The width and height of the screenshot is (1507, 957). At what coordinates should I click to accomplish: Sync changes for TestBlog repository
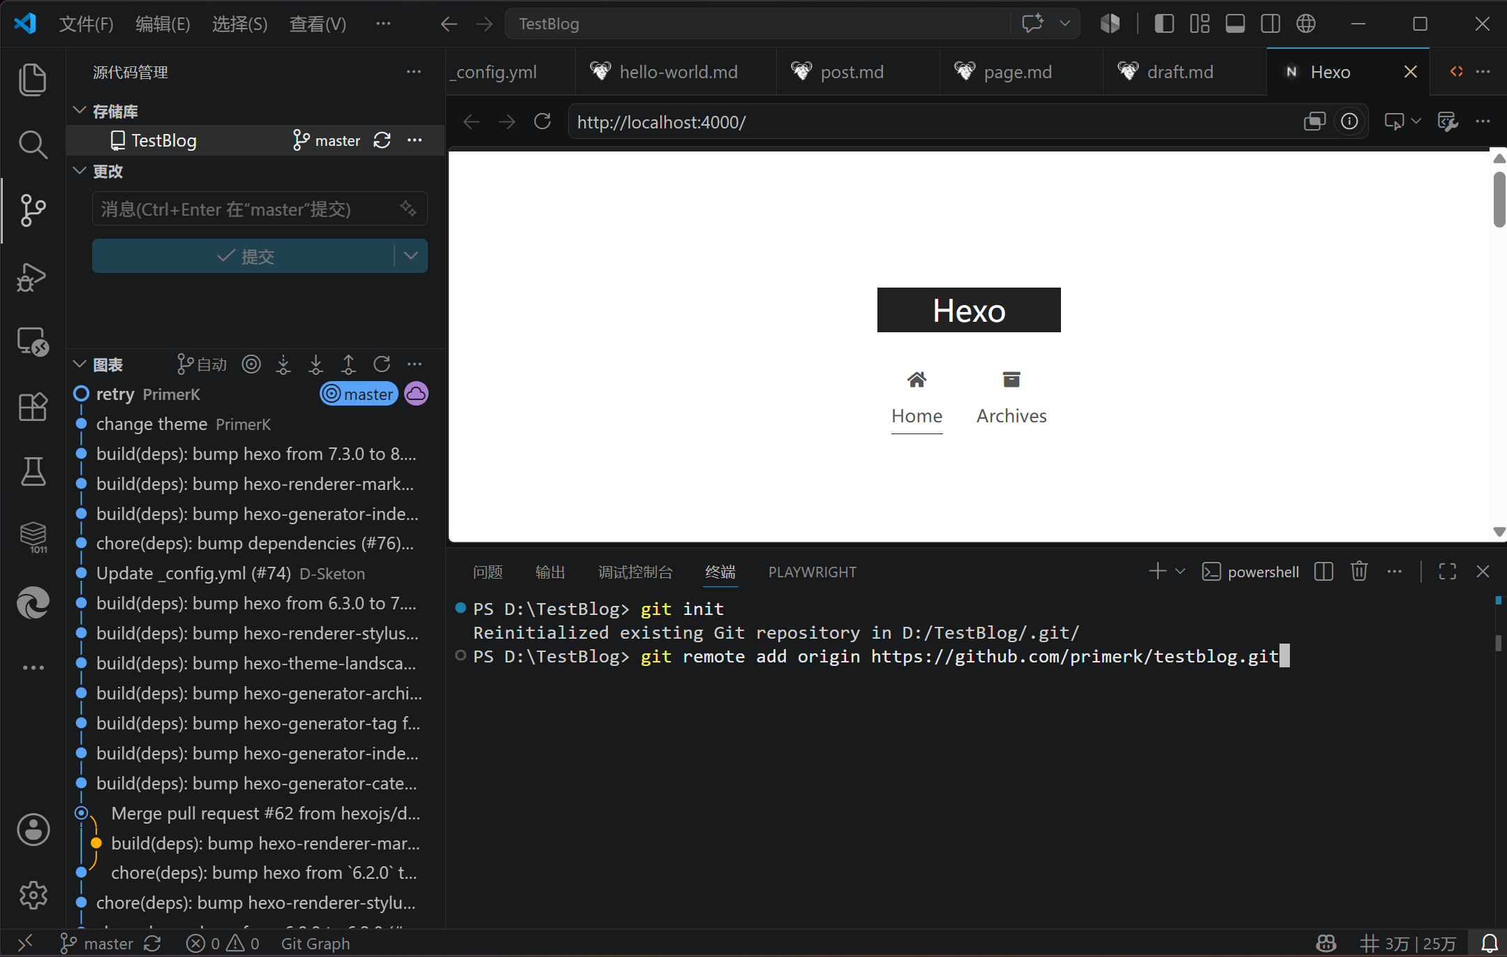[382, 140]
